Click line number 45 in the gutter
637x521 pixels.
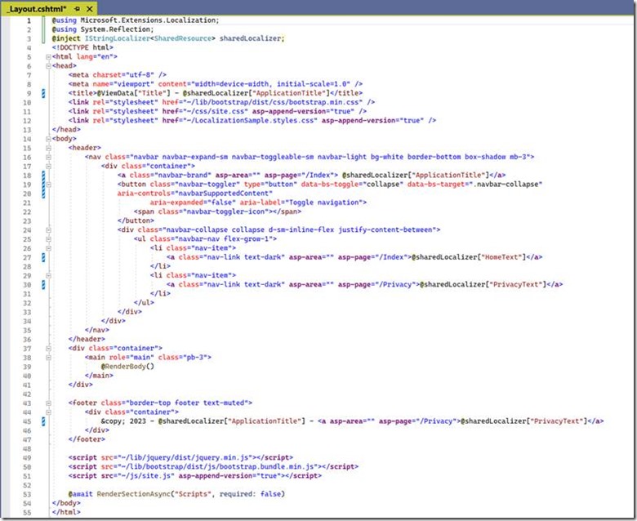[27, 421]
